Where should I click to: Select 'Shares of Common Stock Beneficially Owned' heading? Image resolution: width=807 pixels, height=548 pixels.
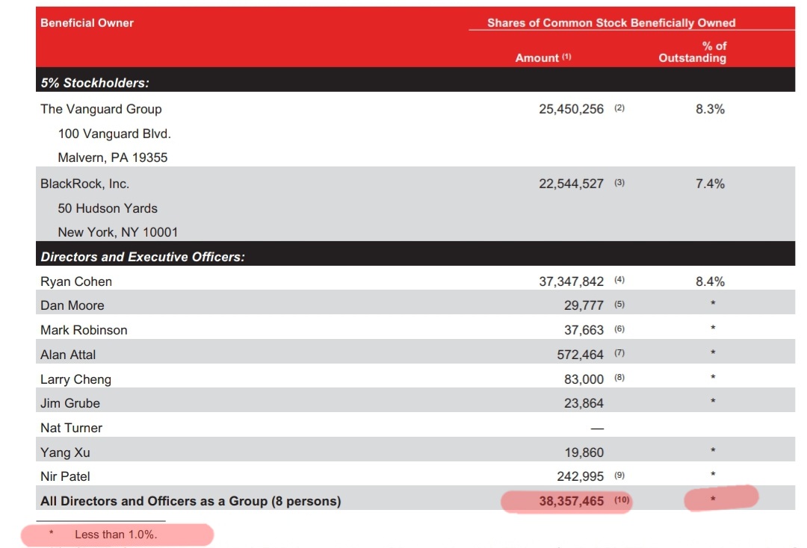click(611, 23)
